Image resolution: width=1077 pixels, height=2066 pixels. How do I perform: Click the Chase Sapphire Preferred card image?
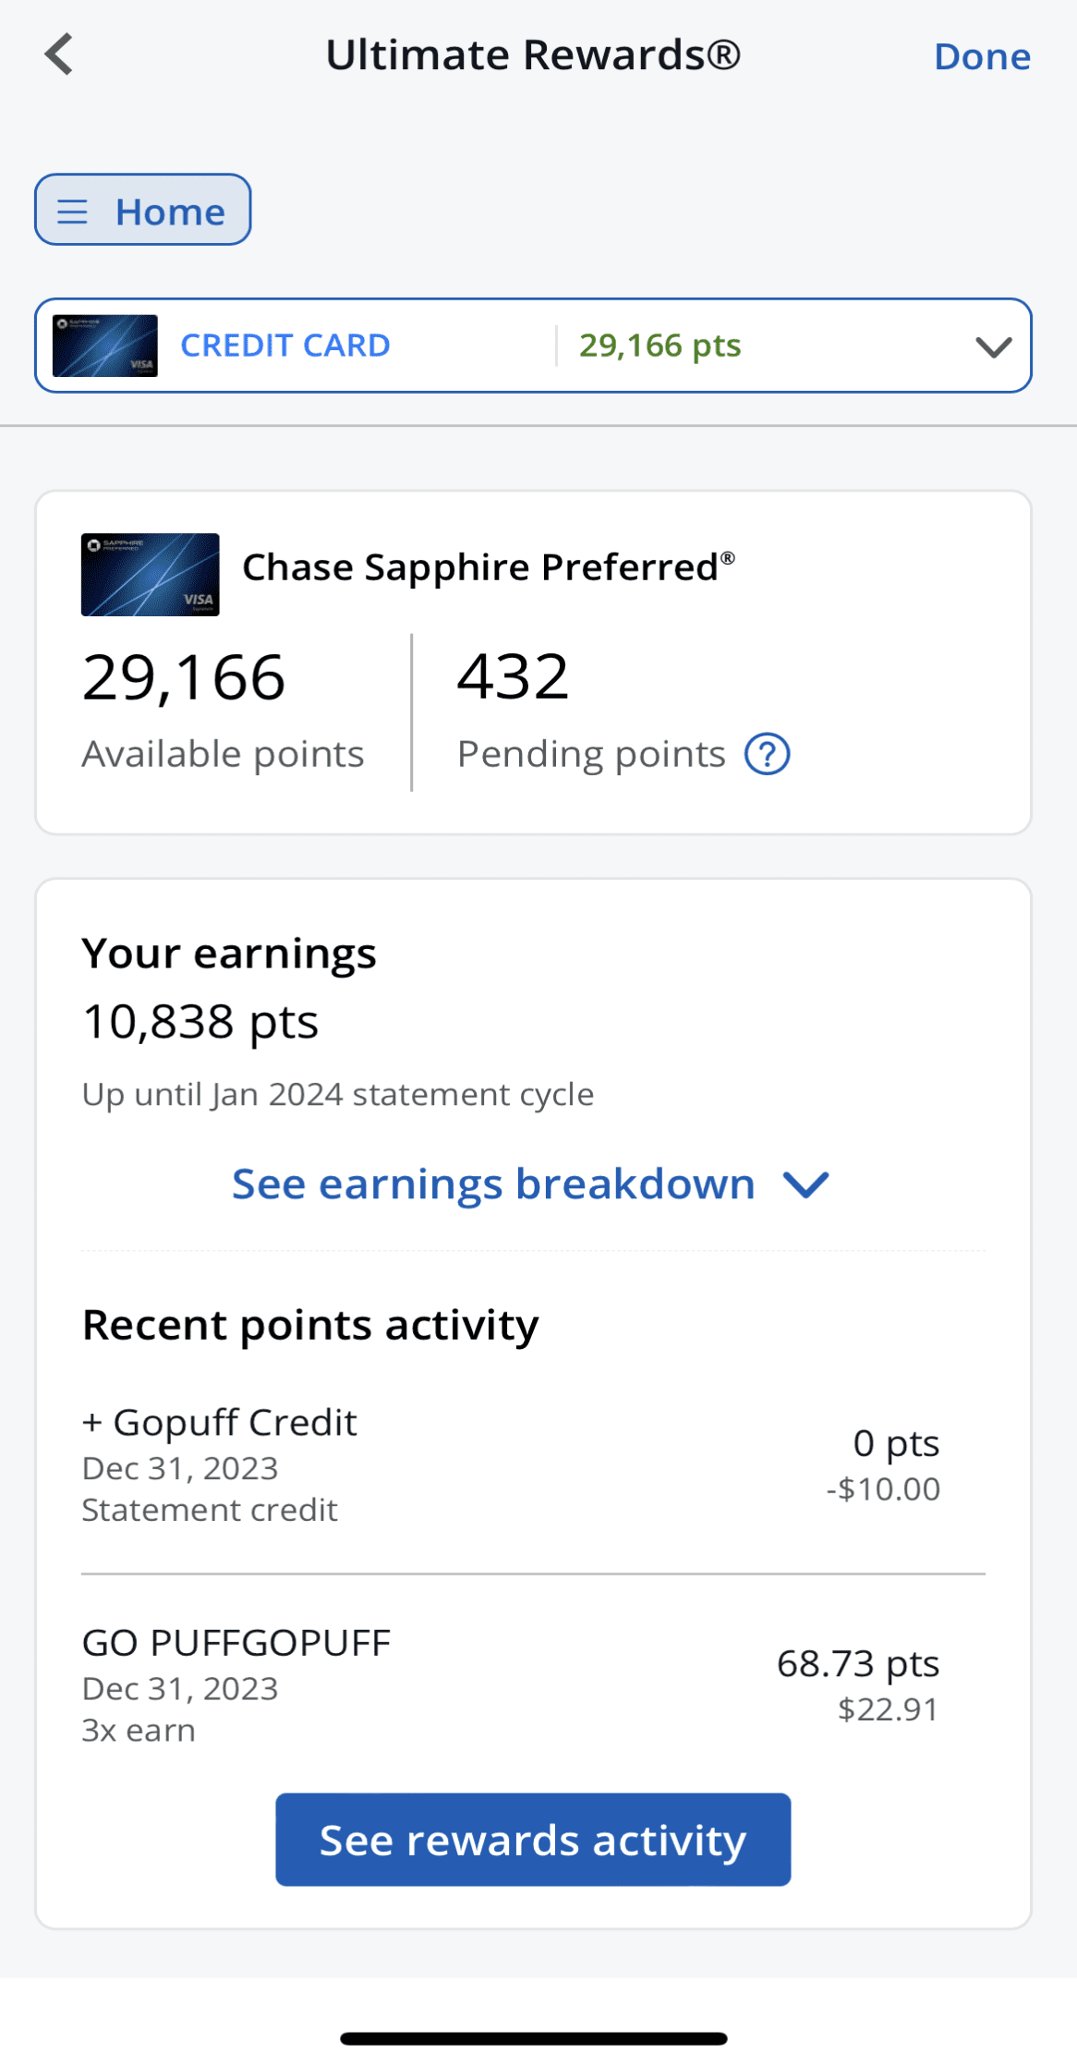click(150, 575)
